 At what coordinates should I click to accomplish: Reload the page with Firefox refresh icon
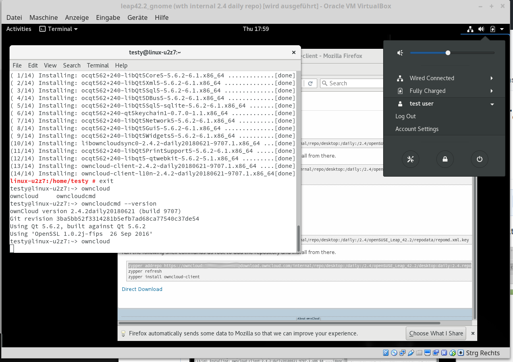point(310,83)
